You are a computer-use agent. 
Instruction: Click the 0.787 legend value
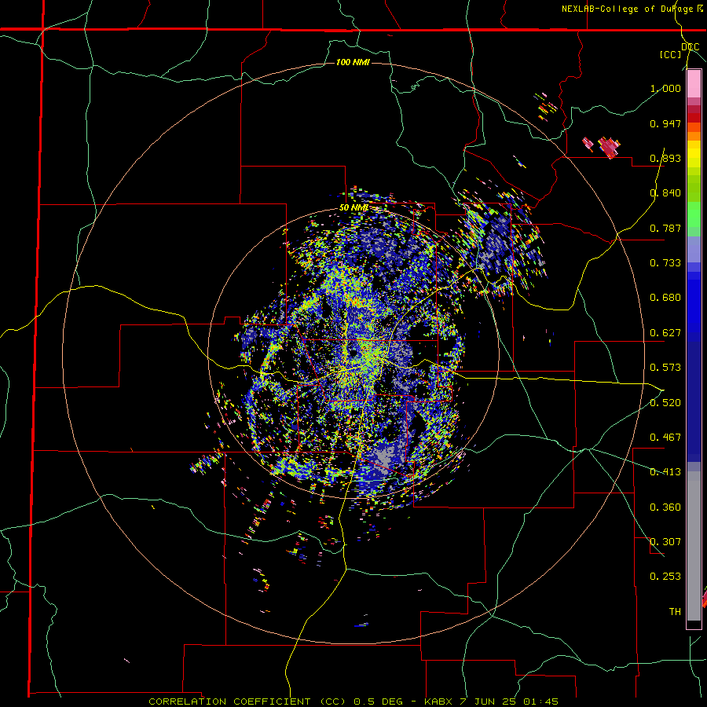[665, 228]
